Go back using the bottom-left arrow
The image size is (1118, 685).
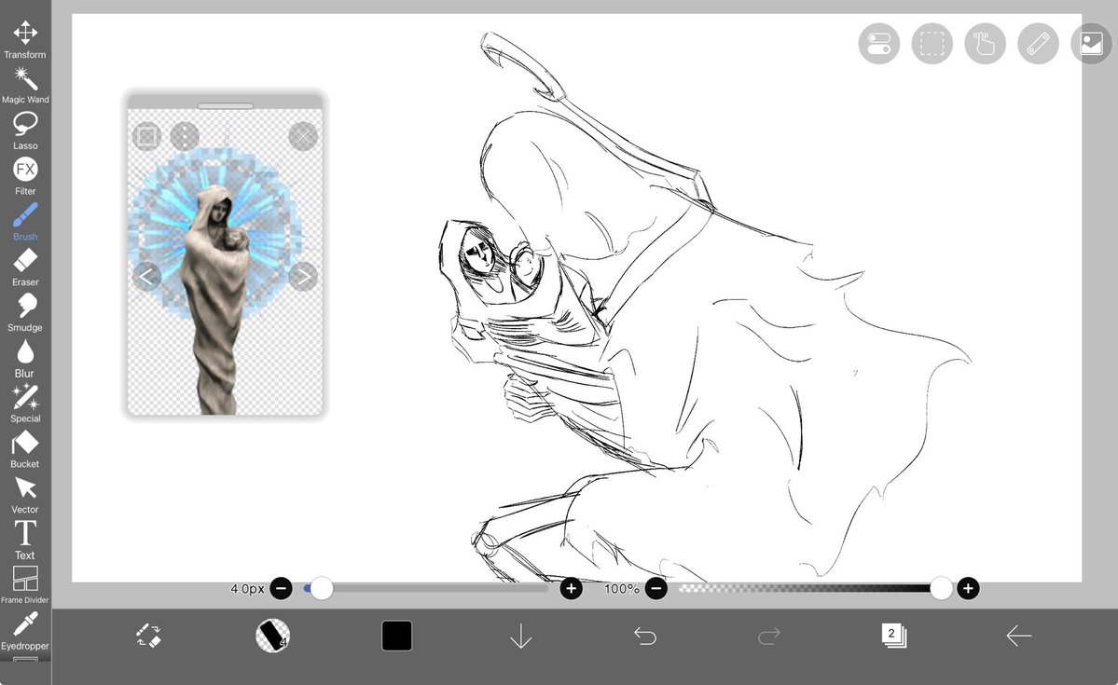tap(1018, 635)
